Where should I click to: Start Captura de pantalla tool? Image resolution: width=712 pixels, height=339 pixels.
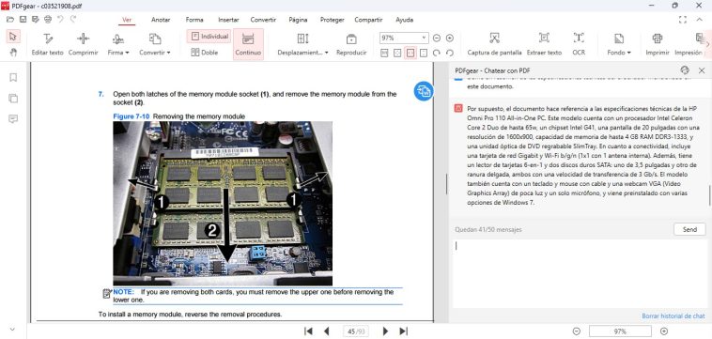(494, 44)
